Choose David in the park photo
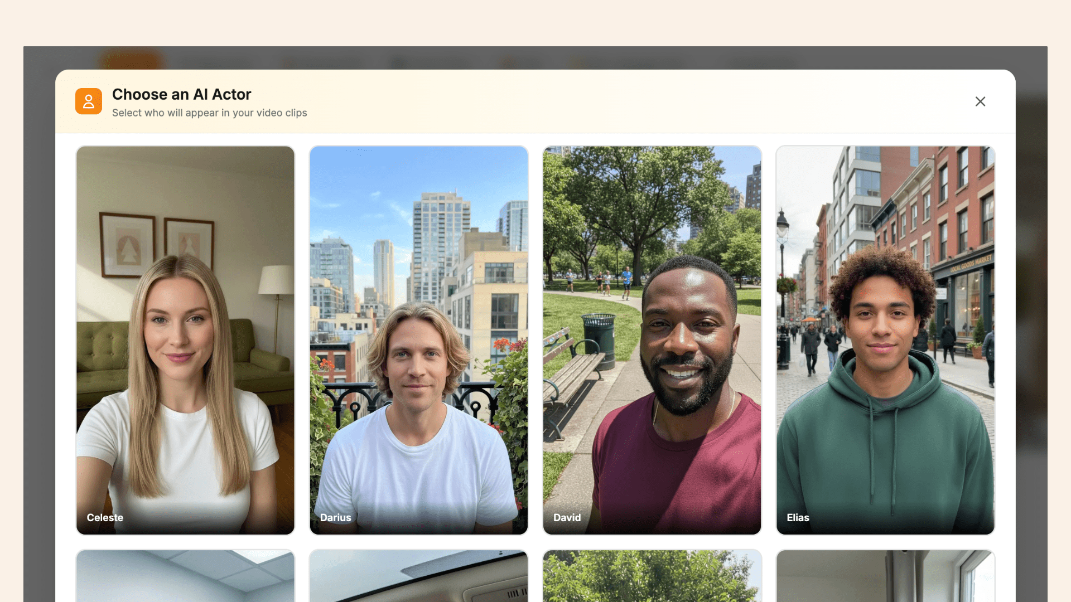The image size is (1071, 602). coord(652,340)
